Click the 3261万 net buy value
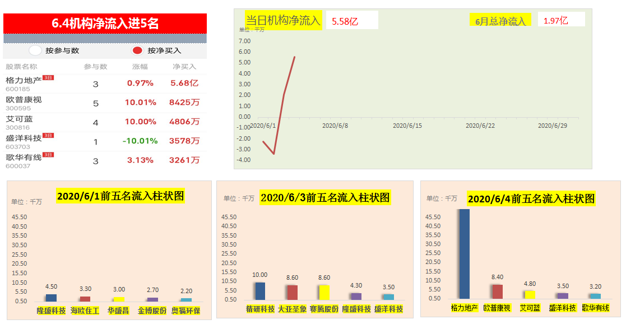Screen dimensions: 626x324 point(184,160)
